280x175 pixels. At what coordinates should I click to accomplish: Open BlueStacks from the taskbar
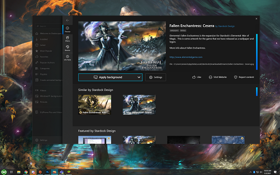[69, 172]
